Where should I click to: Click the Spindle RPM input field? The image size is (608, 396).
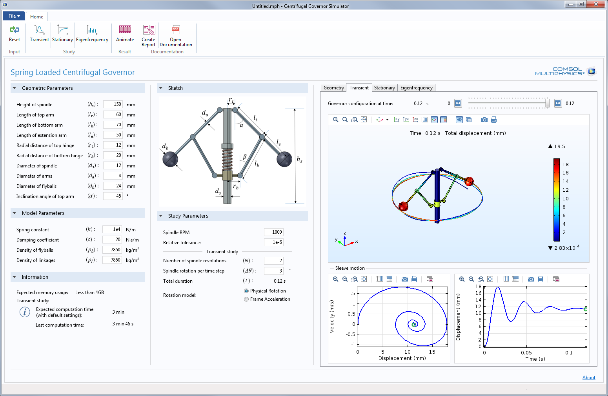pos(273,232)
